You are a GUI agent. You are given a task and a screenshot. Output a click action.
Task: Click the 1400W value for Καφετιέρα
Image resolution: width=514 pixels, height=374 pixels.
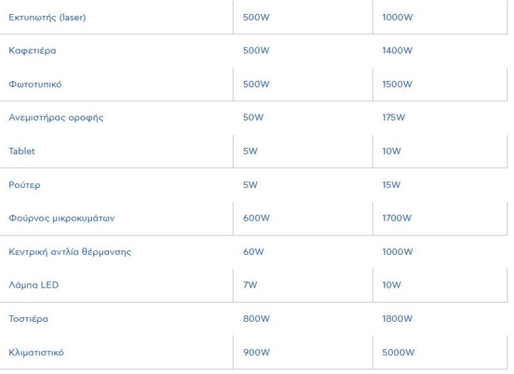398,51
